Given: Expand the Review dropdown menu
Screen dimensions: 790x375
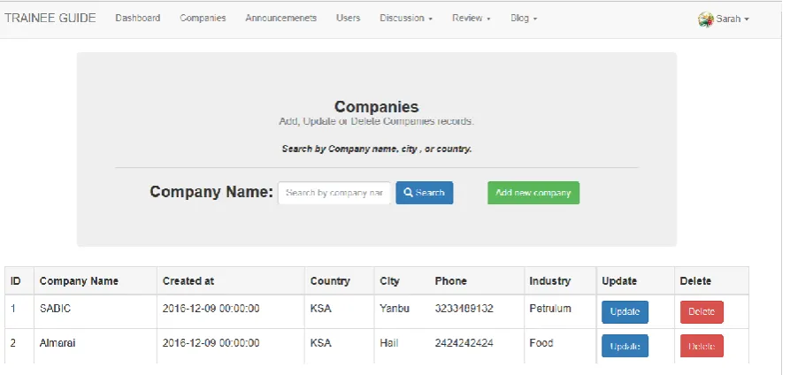Looking at the screenshot, I should tap(471, 19).
